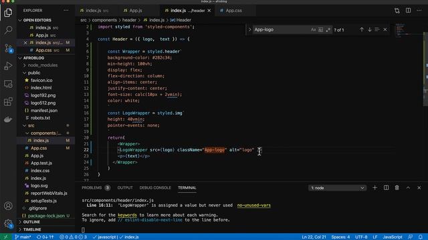
Task: Open package-lock.json in explorer
Action: pyautogui.click(x=46, y=216)
